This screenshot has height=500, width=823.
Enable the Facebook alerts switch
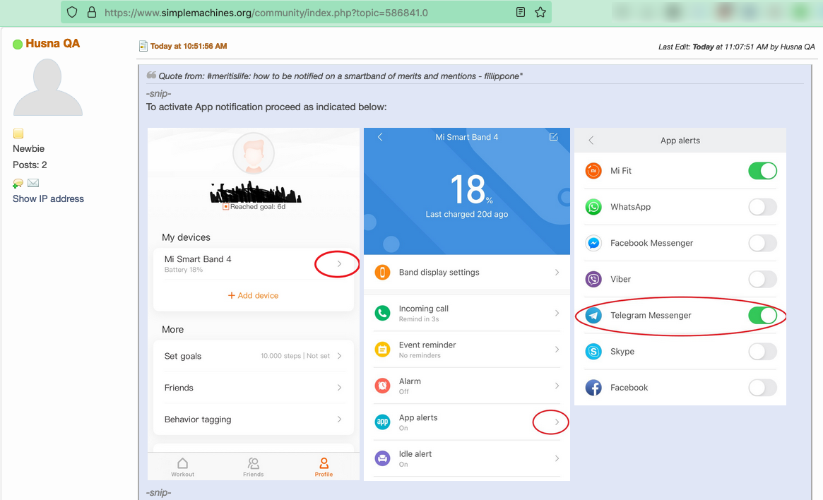(763, 388)
